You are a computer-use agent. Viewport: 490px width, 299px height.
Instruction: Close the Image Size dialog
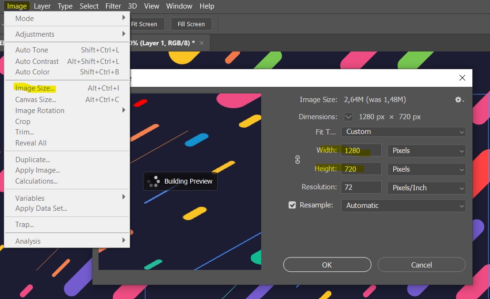coord(462,78)
